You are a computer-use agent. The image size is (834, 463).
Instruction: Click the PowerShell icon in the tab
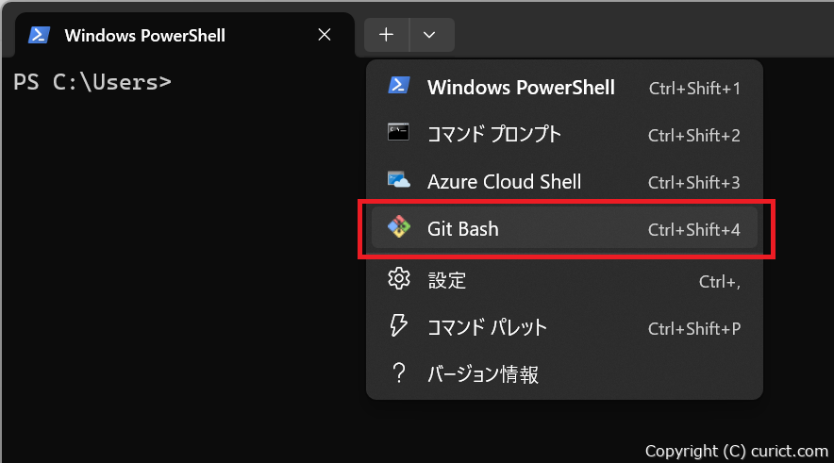tap(39, 36)
